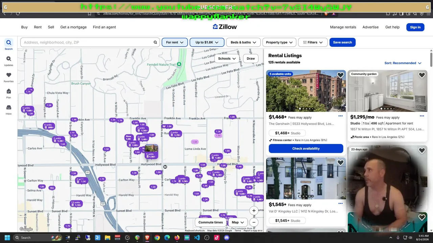This screenshot has height=243, width=433.
Task: Open the Map type dropdown
Action: tap(237, 222)
